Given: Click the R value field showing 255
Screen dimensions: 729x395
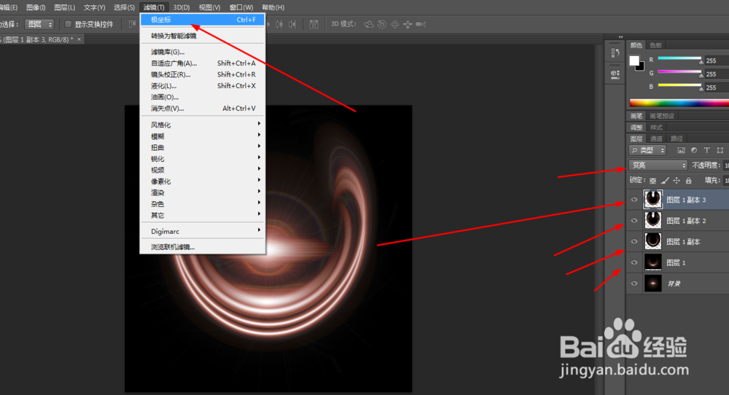Looking at the screenshot, I should (717, 61).
